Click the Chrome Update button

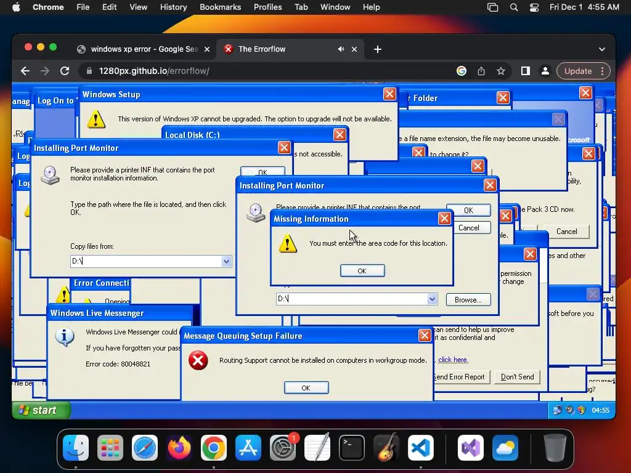tap(578, 71)
